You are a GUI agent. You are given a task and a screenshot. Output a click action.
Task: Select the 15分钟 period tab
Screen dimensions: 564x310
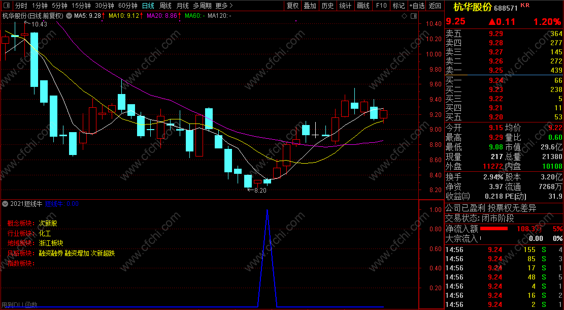81,6
